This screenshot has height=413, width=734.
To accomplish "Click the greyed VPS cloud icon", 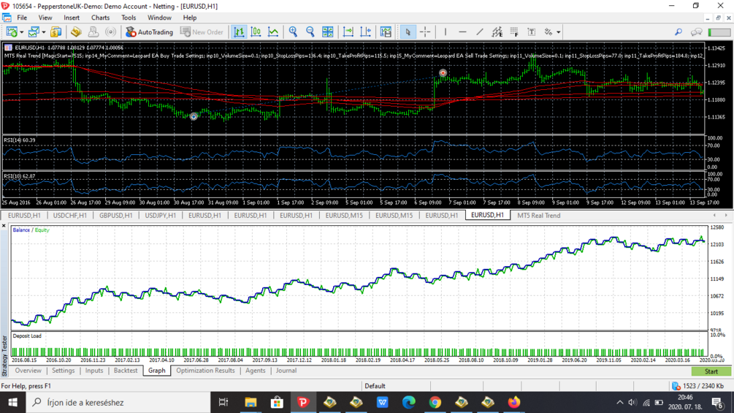I will [x=93, y=32].
